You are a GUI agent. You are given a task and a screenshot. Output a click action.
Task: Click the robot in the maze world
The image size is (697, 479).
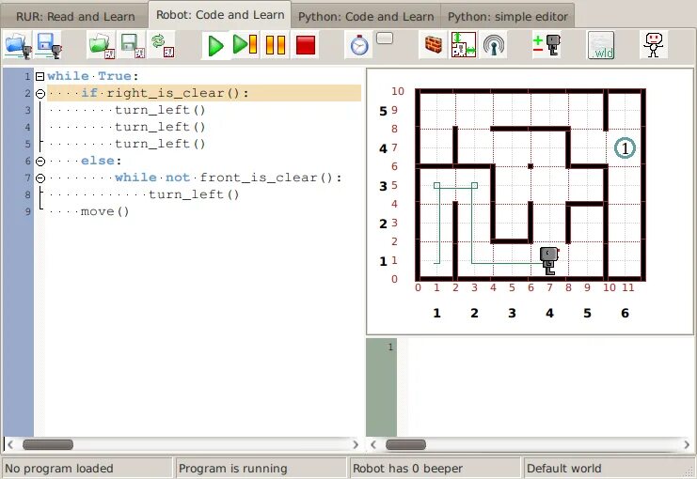[549, 261]
